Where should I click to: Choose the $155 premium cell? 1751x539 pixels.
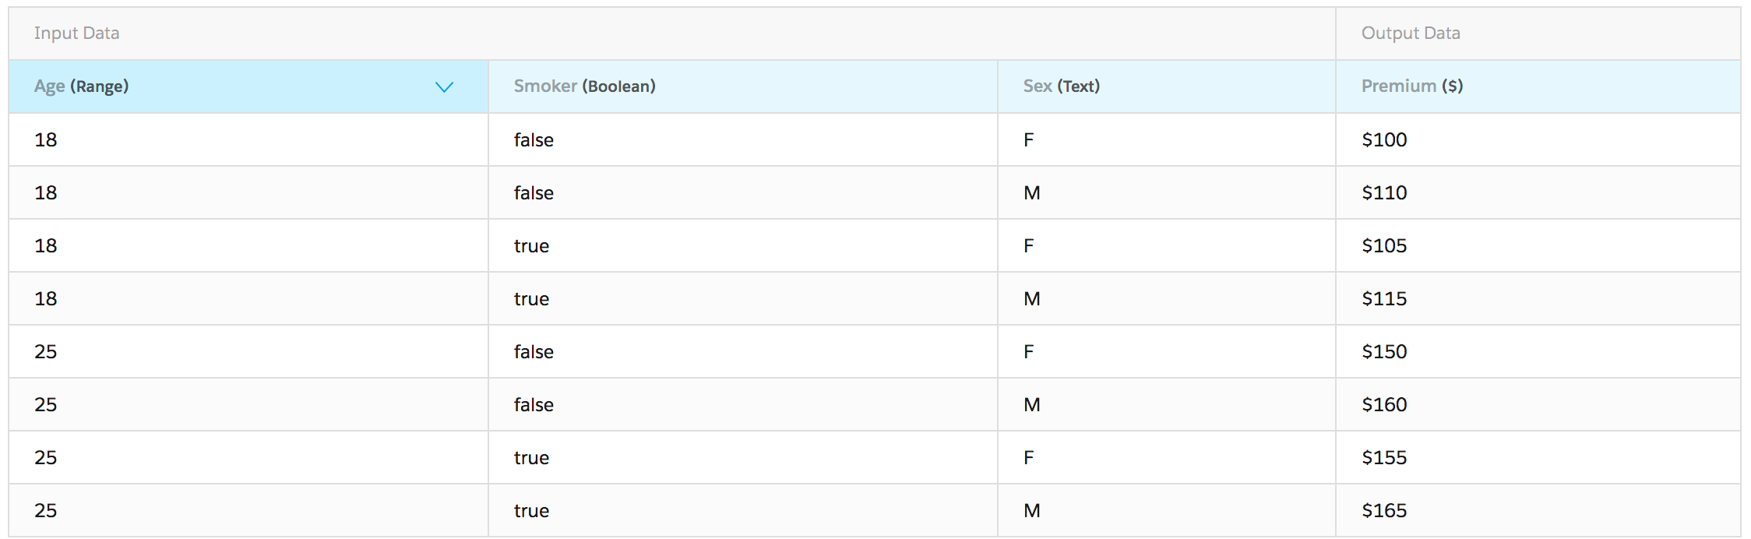tap(1538, 457)
